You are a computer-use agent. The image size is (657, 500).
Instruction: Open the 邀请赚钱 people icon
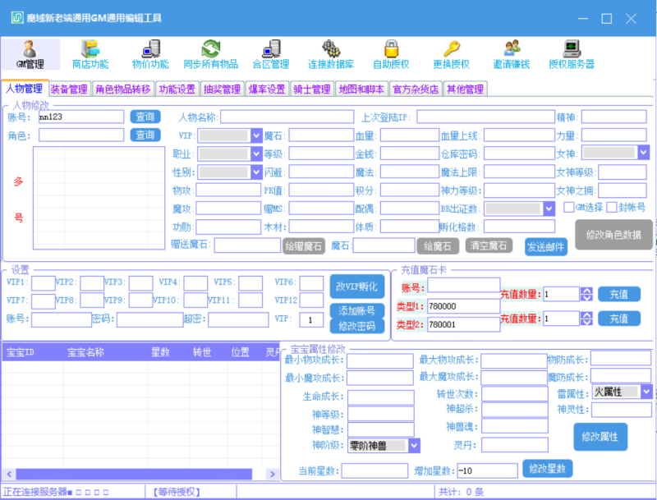[511, 54]
